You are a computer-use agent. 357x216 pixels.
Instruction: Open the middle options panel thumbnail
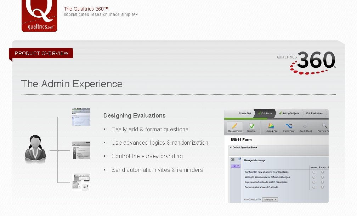click(81, 150)
